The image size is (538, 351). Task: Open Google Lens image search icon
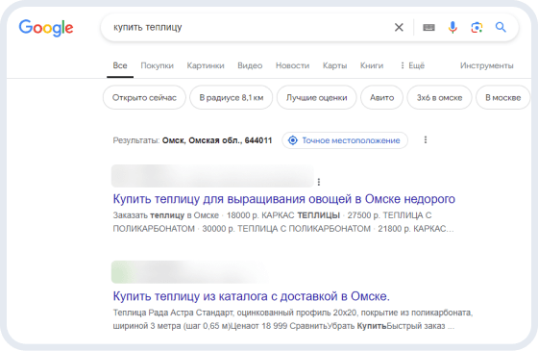point(477,27)
